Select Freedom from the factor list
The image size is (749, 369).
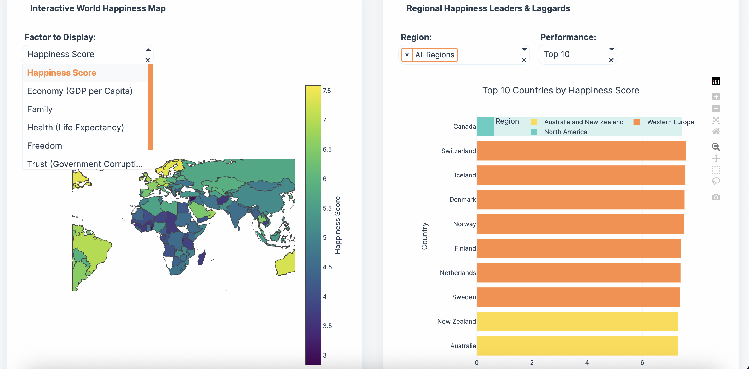44,146
